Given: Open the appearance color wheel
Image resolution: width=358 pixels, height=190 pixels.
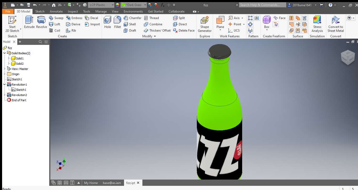Looking at the screenshot, I should click(117, 5).
